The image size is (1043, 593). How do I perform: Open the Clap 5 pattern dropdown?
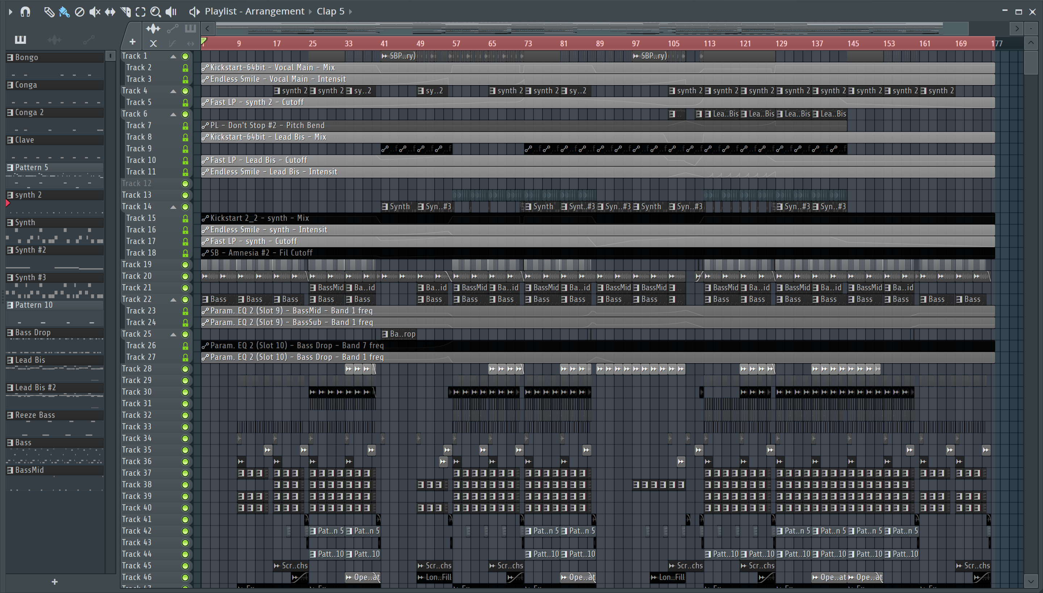tap(330, 12)
